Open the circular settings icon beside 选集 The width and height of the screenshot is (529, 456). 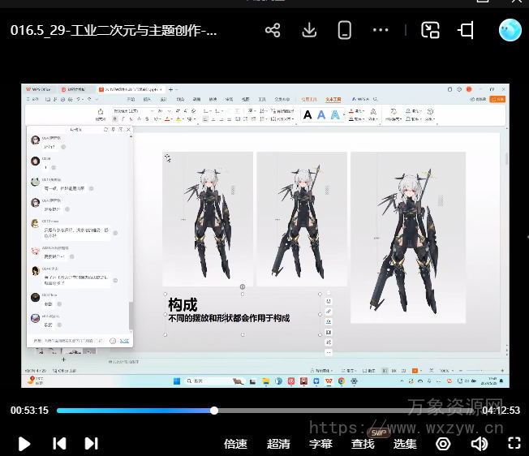(443, 444)
